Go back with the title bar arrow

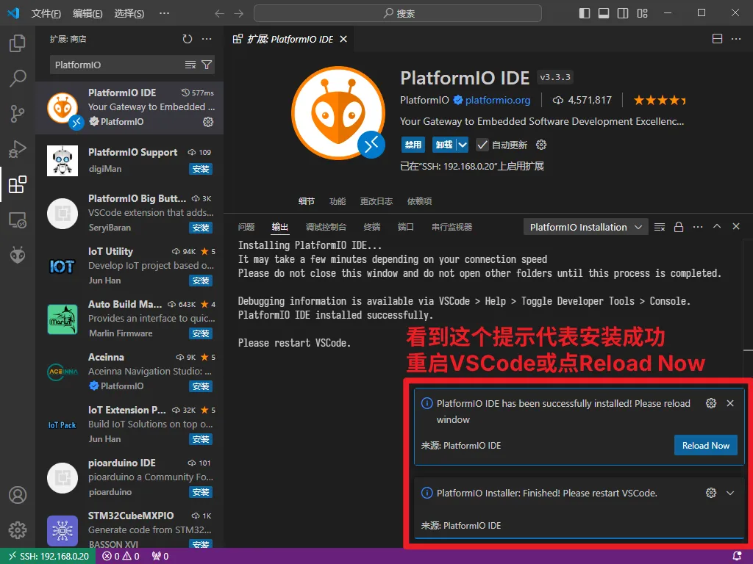click(x=219, y=13)
